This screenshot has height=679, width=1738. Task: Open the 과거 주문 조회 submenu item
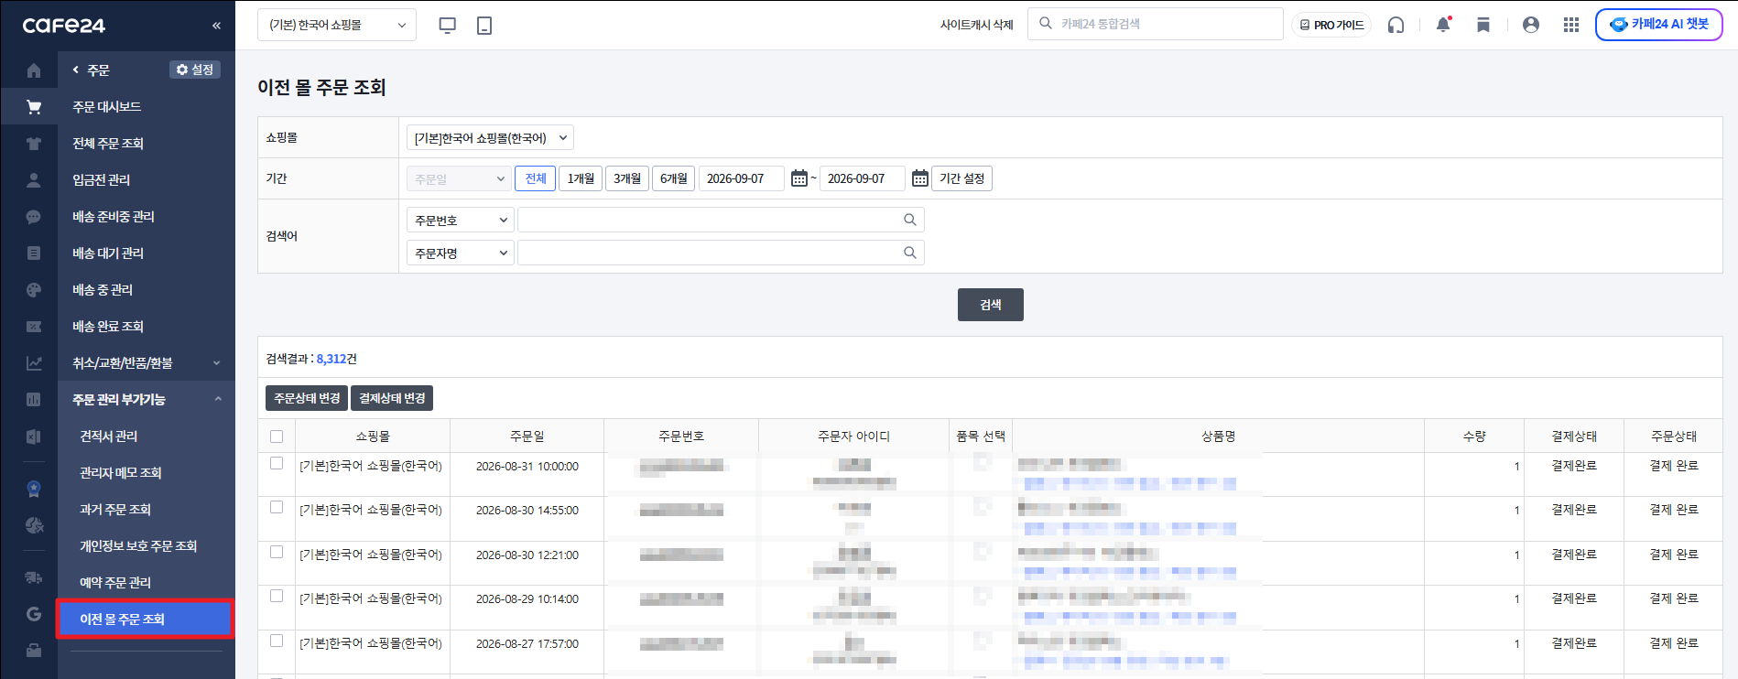115,510
